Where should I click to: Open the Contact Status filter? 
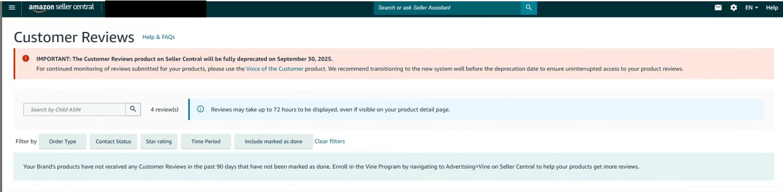pos(113,142)
